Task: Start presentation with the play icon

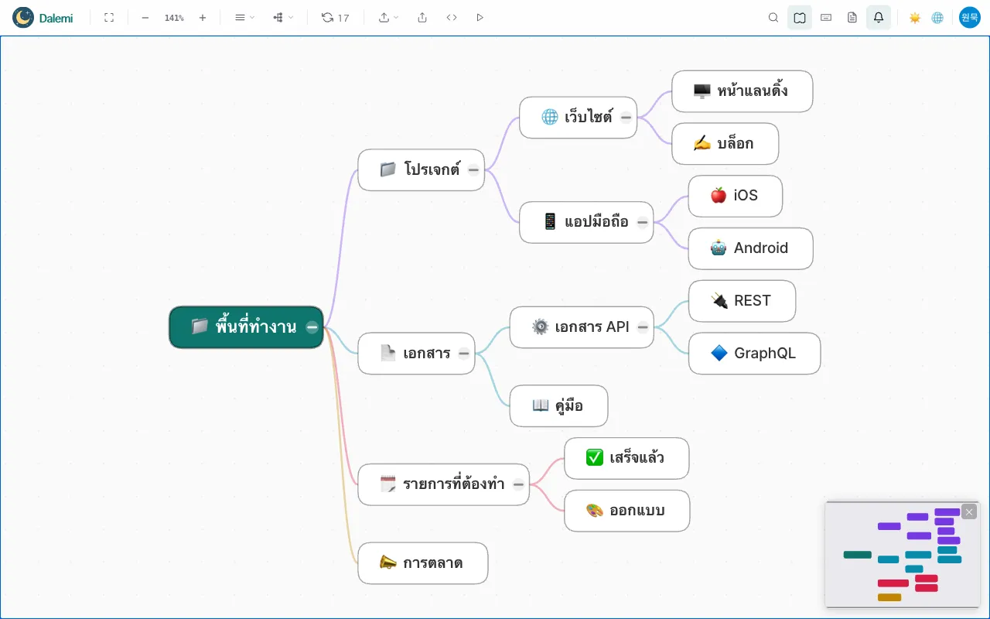Action: pos(480,17)
